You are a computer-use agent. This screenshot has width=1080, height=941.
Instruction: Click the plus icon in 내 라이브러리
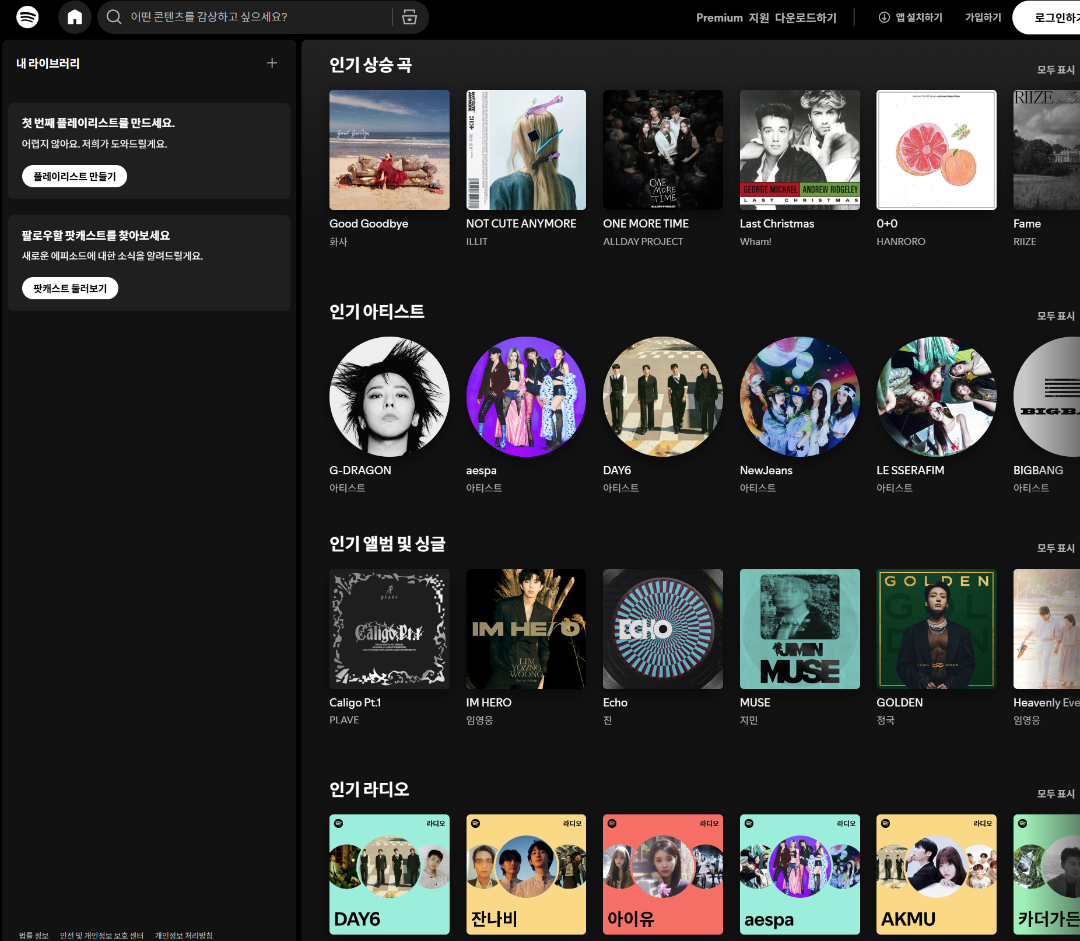click(x=272, y=63)
